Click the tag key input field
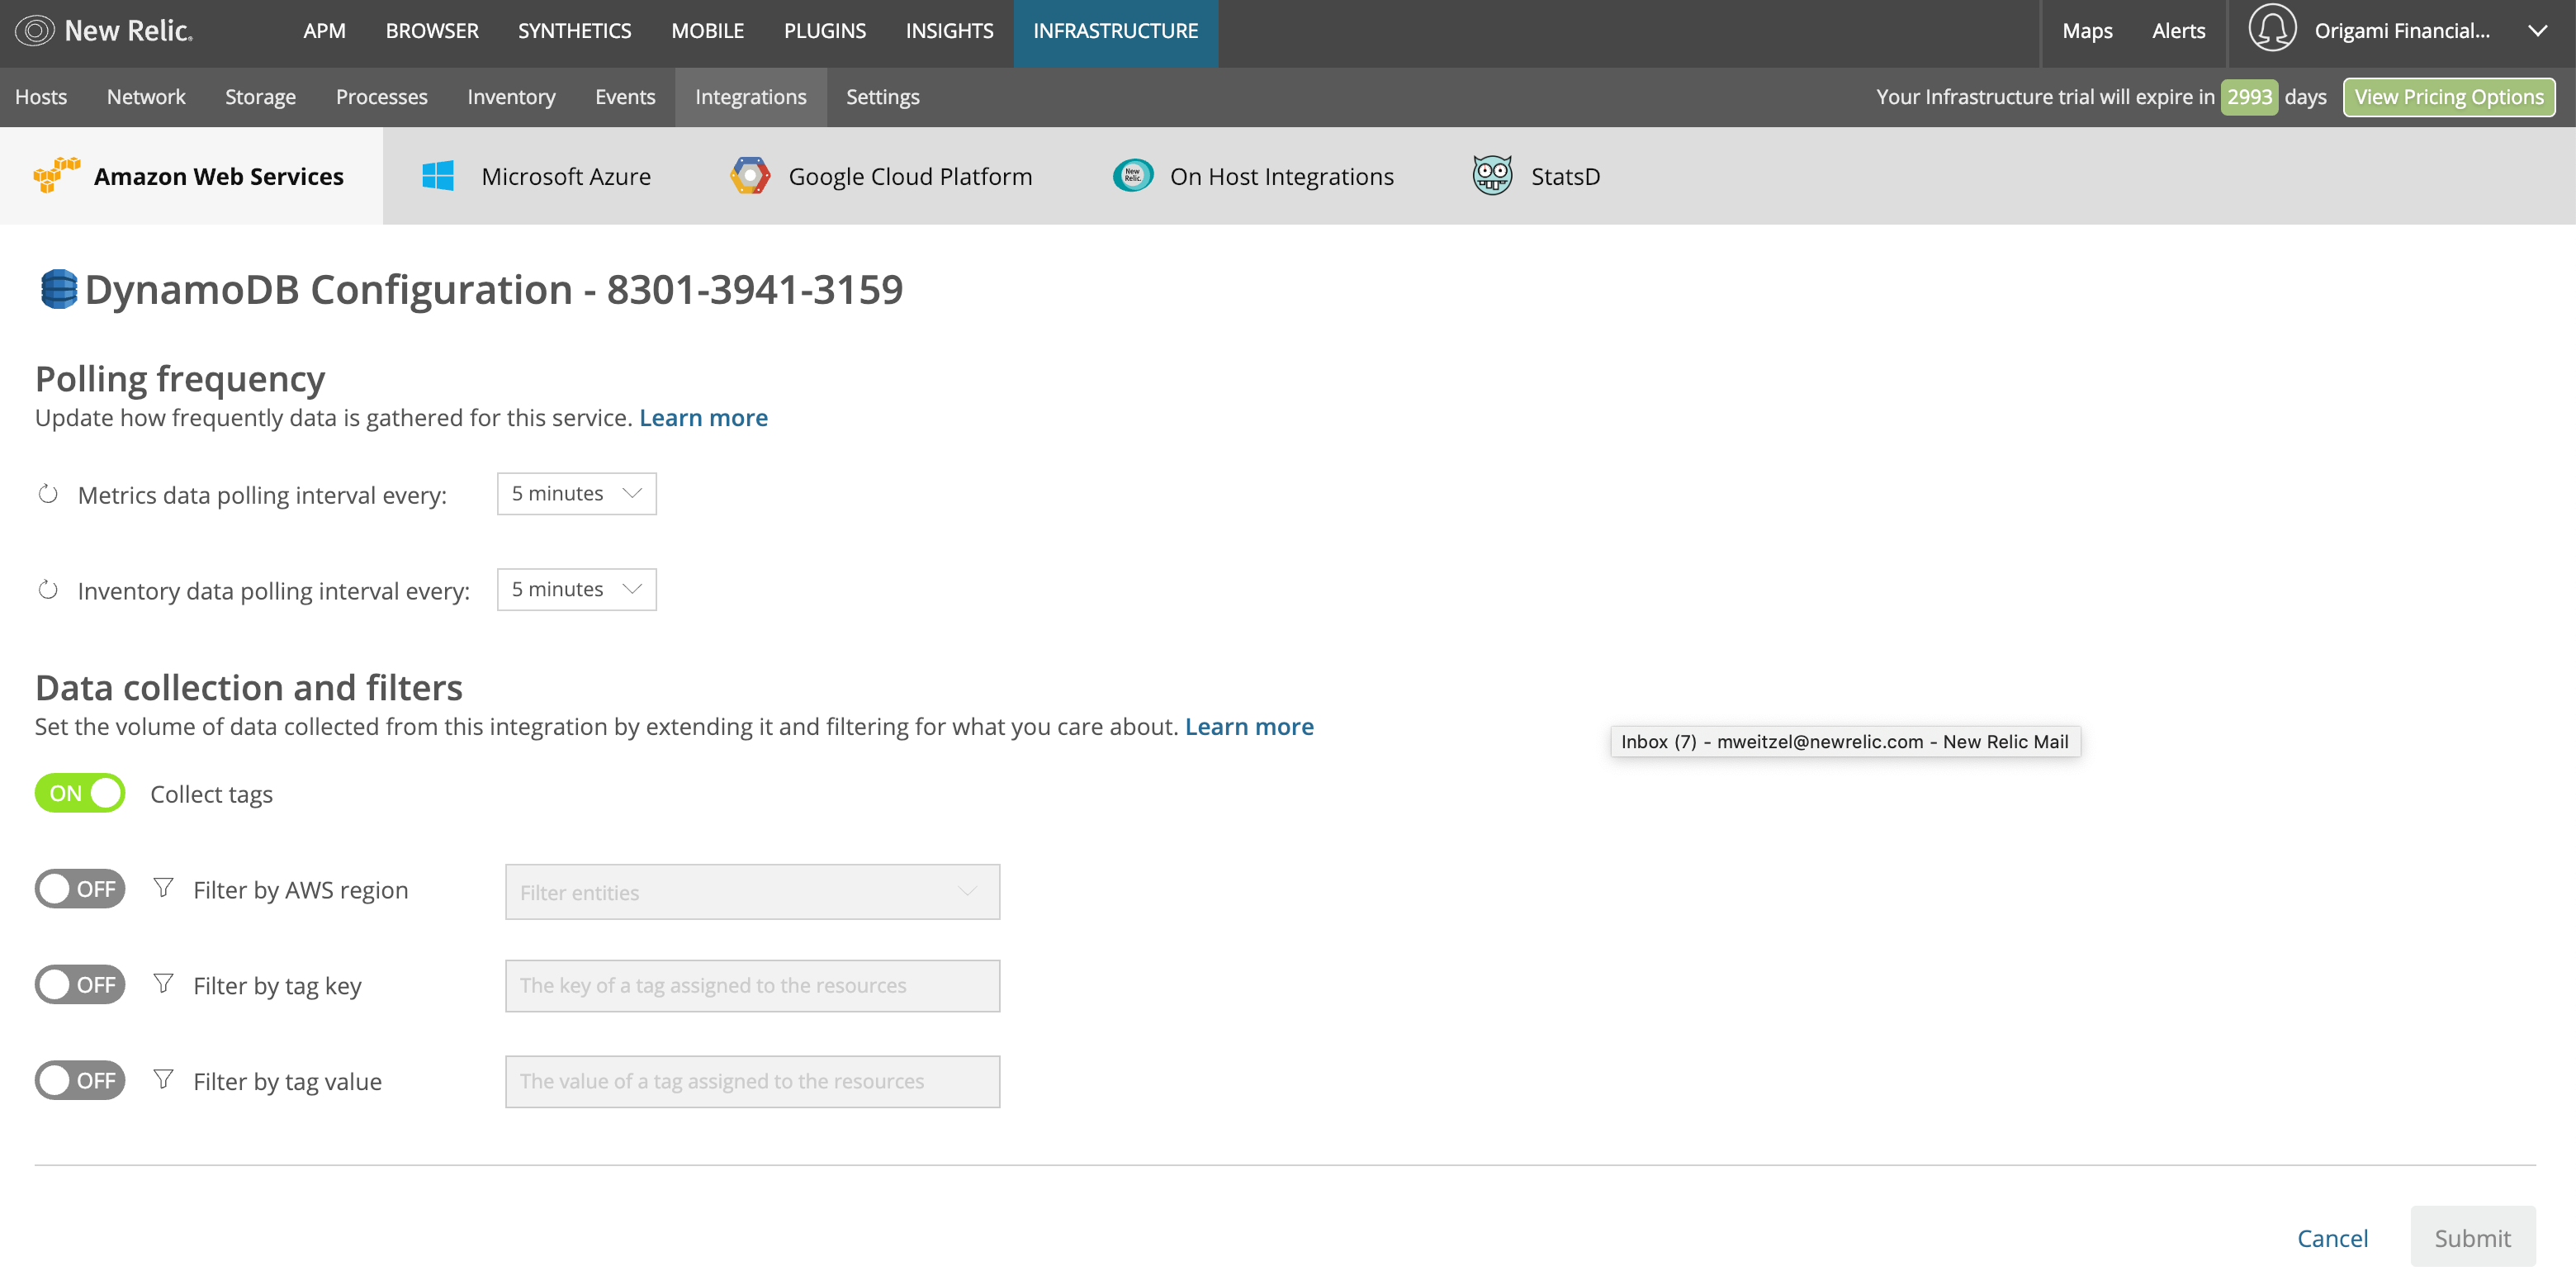 click(752, 986)
